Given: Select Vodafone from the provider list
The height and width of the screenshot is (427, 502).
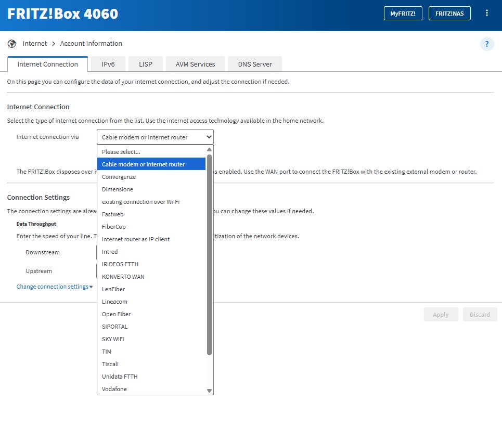Looking at the screenshot, I should click(x=114, y=389).
